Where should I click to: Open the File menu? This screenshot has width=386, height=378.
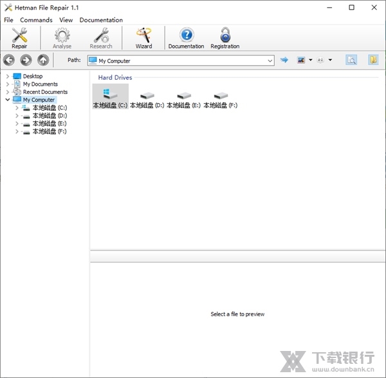8,20
